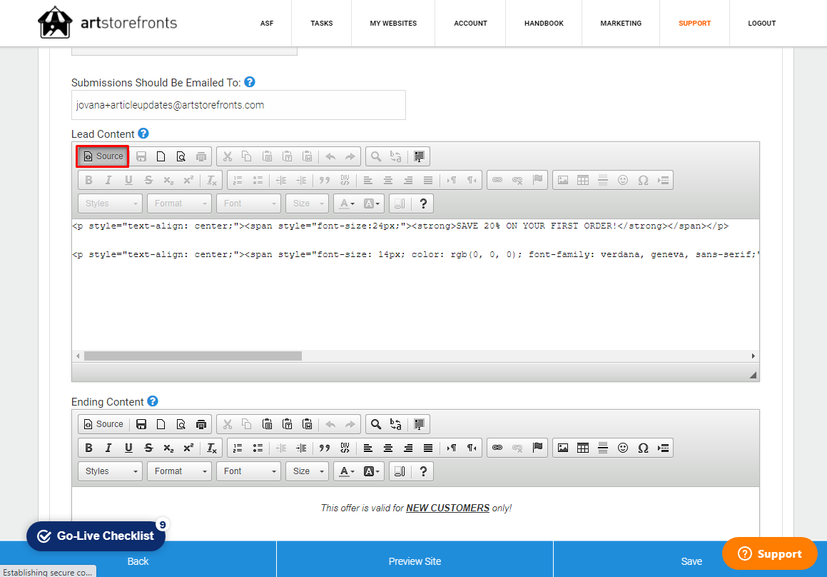Screen dimensions: 827x577
Task: Open MY WEBSITES menu
Action: [x=393, y=24]
